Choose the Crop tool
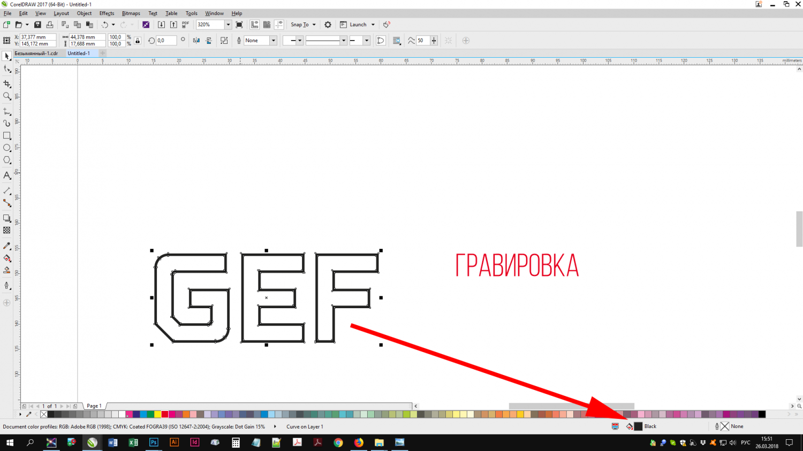 coord(7,84)
